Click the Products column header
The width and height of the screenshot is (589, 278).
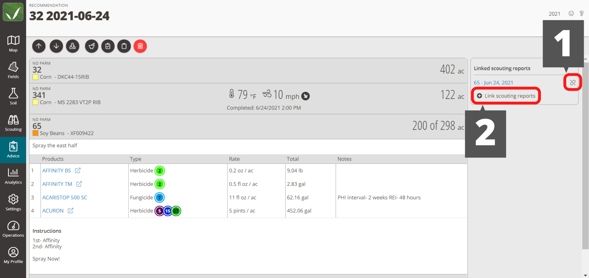point(53,159)
